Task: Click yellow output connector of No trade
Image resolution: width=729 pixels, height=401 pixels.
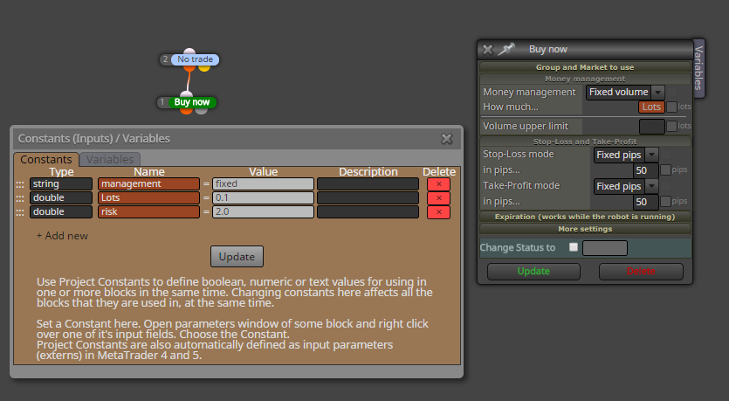Action: coord(204,68)
